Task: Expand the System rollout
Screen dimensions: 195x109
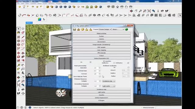Action: tap(101, 36)
